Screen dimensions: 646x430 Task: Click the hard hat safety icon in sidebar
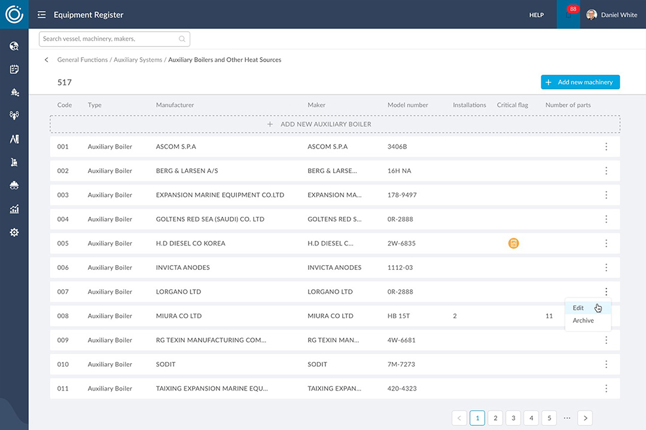pos(14,186)
